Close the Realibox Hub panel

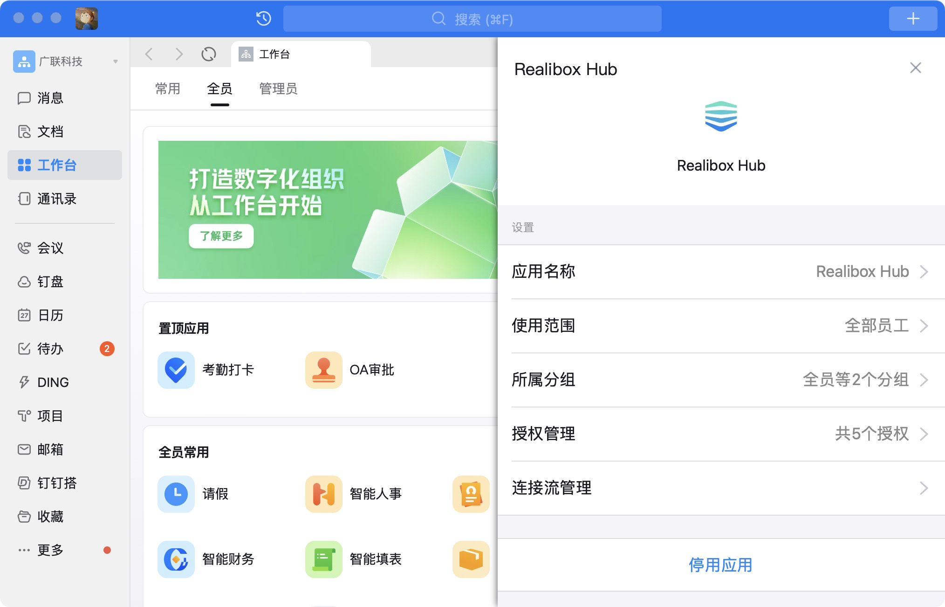(916, 68)
